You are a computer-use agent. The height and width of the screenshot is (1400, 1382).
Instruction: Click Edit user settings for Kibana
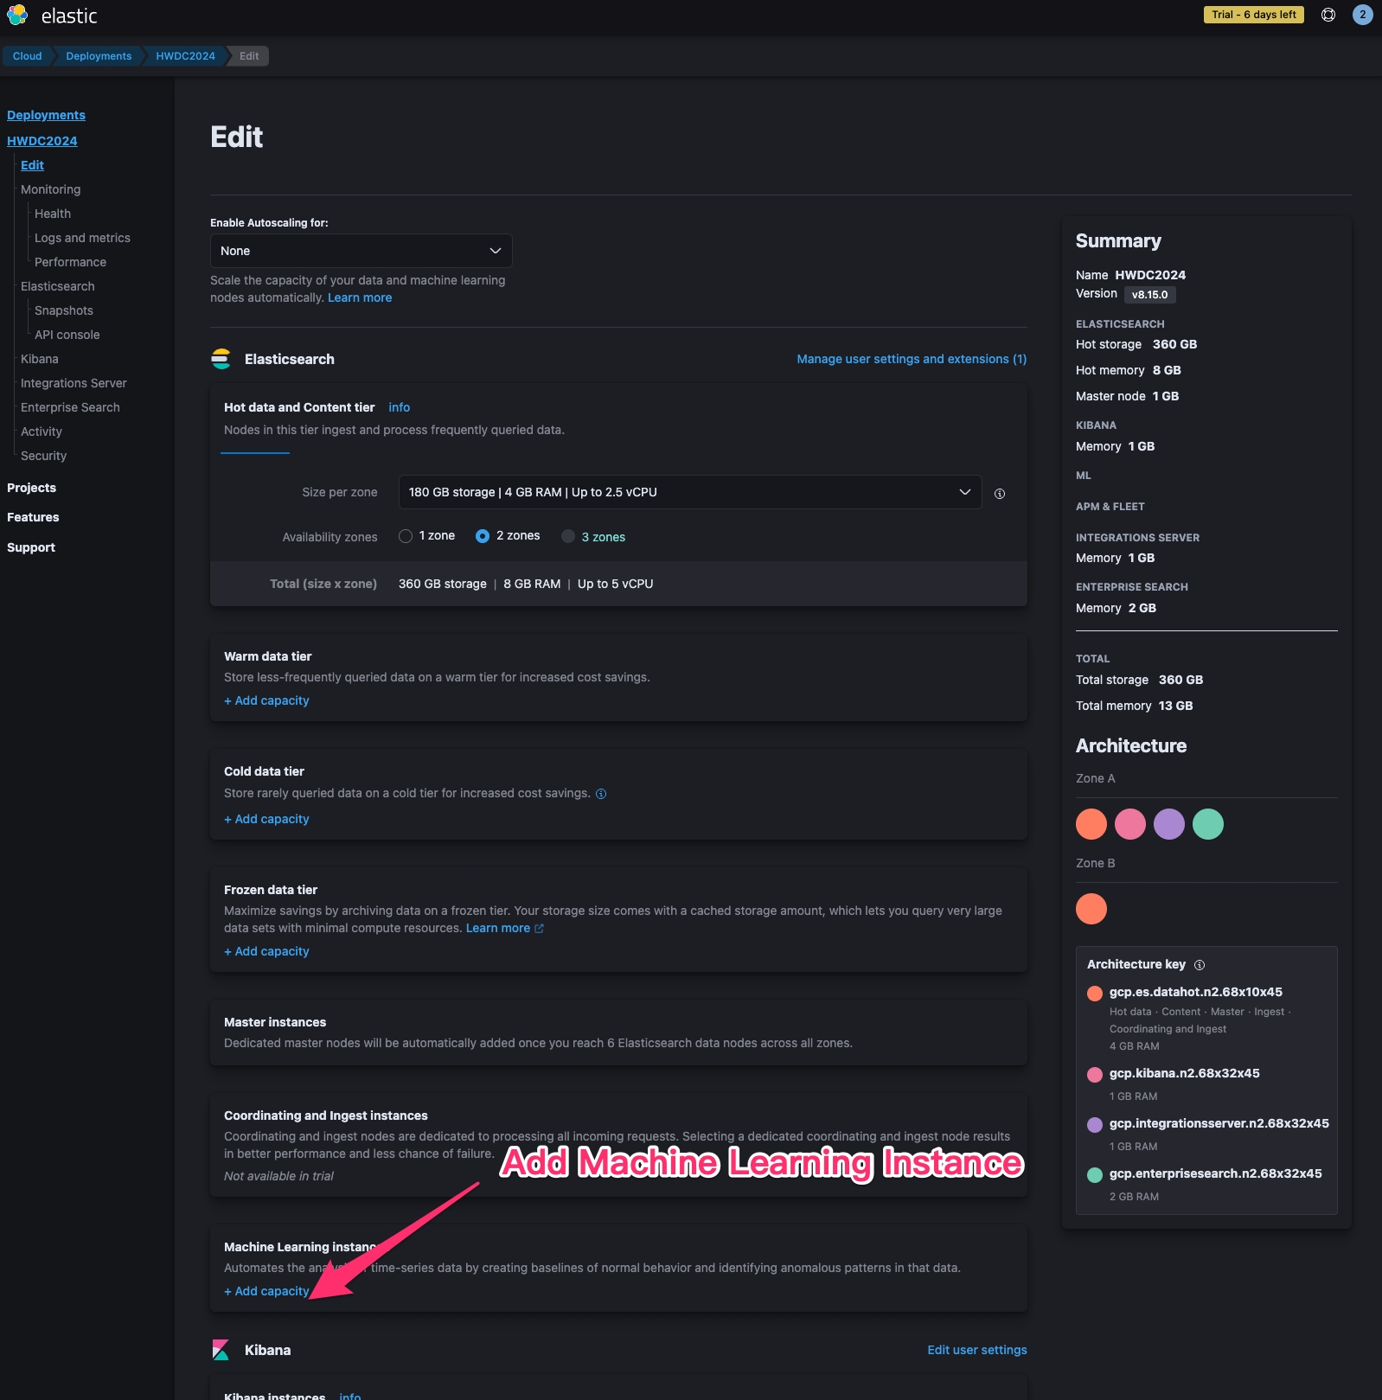pos(977,1350)
